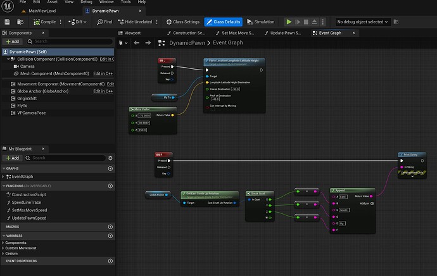
Task: Add a new variable with plus icon
Action: click(111, 234)
